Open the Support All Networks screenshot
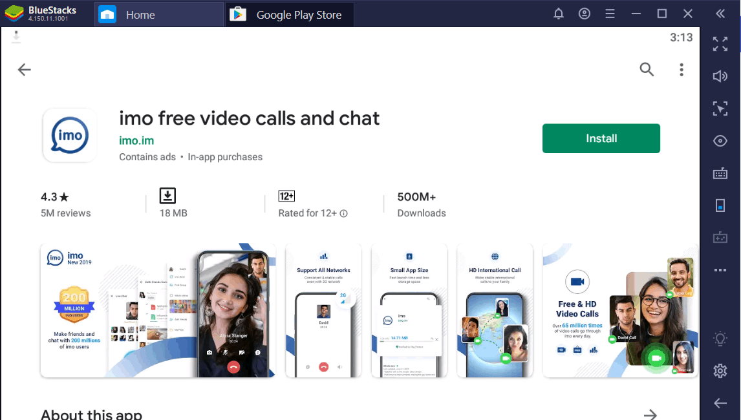This screenshot has width=741, height=420. point(324,310)
